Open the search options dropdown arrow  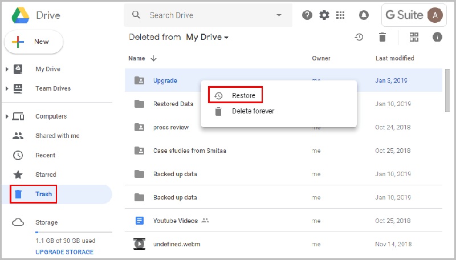[279, 15]
